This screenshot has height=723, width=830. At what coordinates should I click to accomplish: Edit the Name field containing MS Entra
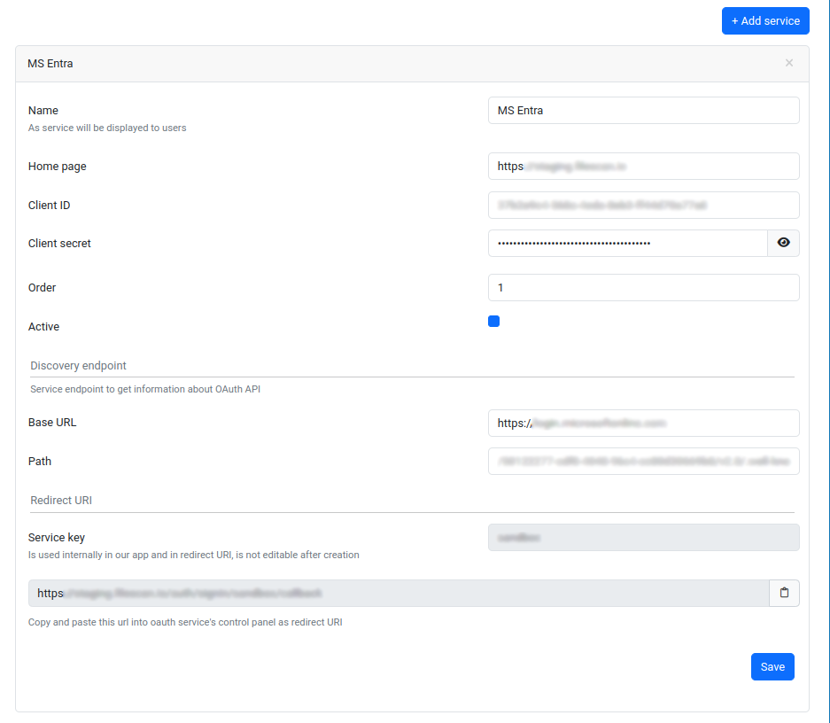[644, 110]
